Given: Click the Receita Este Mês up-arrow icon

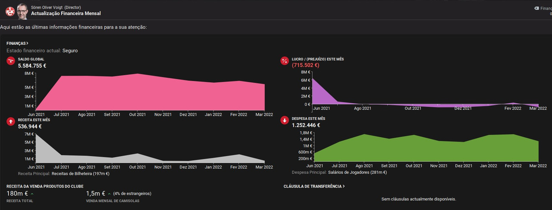Looking at the screenshot, I should (10, 121).
